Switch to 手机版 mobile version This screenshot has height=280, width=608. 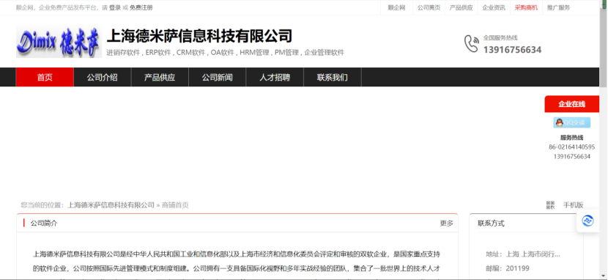(x=573, y=205)
